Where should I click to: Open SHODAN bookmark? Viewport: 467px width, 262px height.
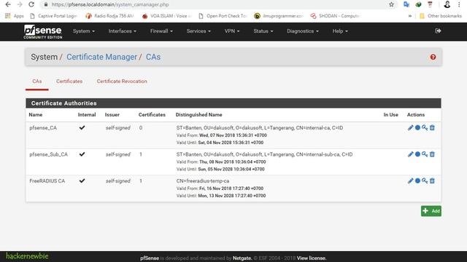[x=335, y=16]
